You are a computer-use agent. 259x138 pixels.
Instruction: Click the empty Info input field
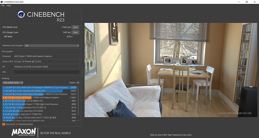point(46,72)
